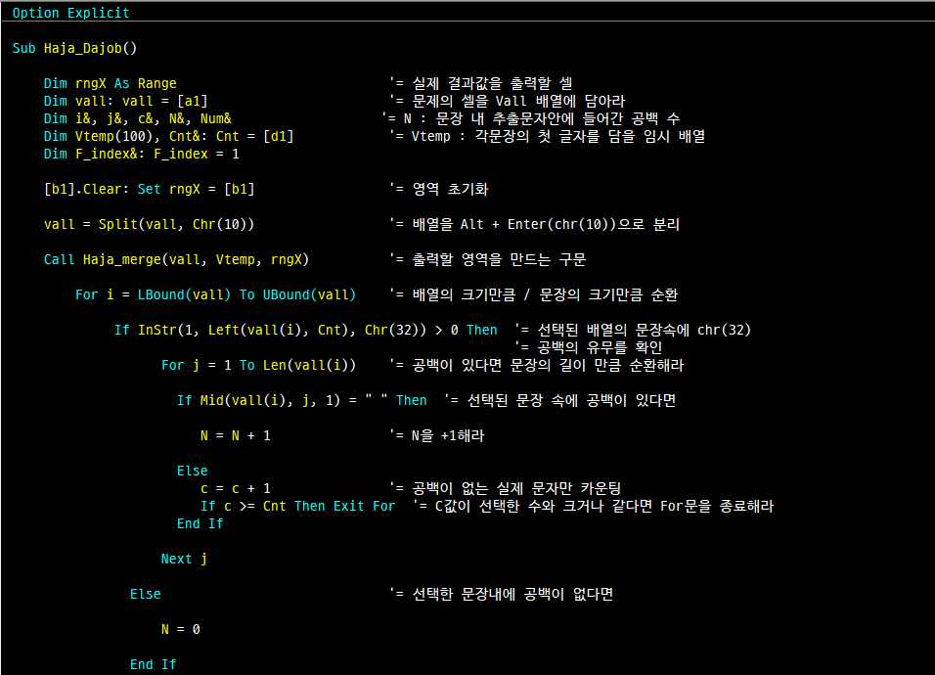Click the 'Else' above 'N = 0'
The width and height of the screenshot is (935, 675).
tap(146, 595)
